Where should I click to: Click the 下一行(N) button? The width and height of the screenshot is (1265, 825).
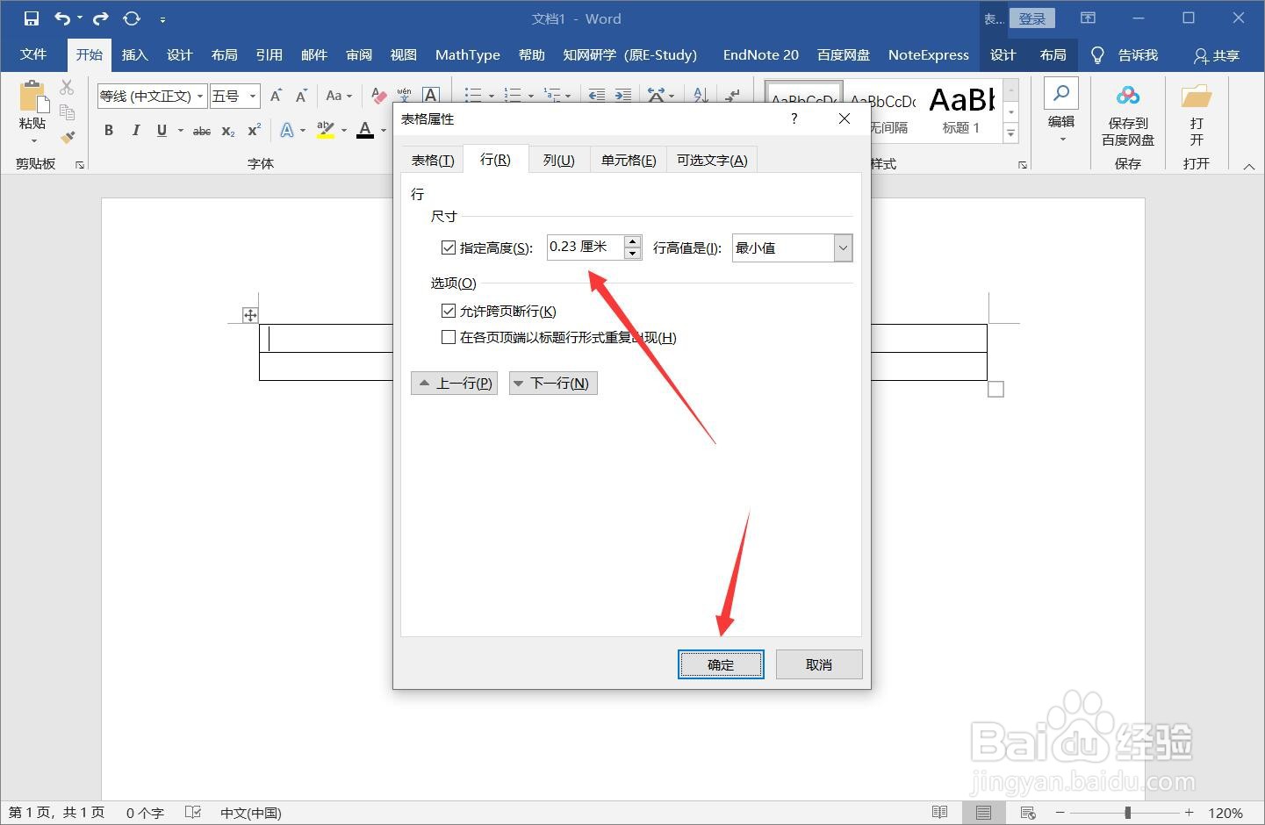[x=552, y=383]
